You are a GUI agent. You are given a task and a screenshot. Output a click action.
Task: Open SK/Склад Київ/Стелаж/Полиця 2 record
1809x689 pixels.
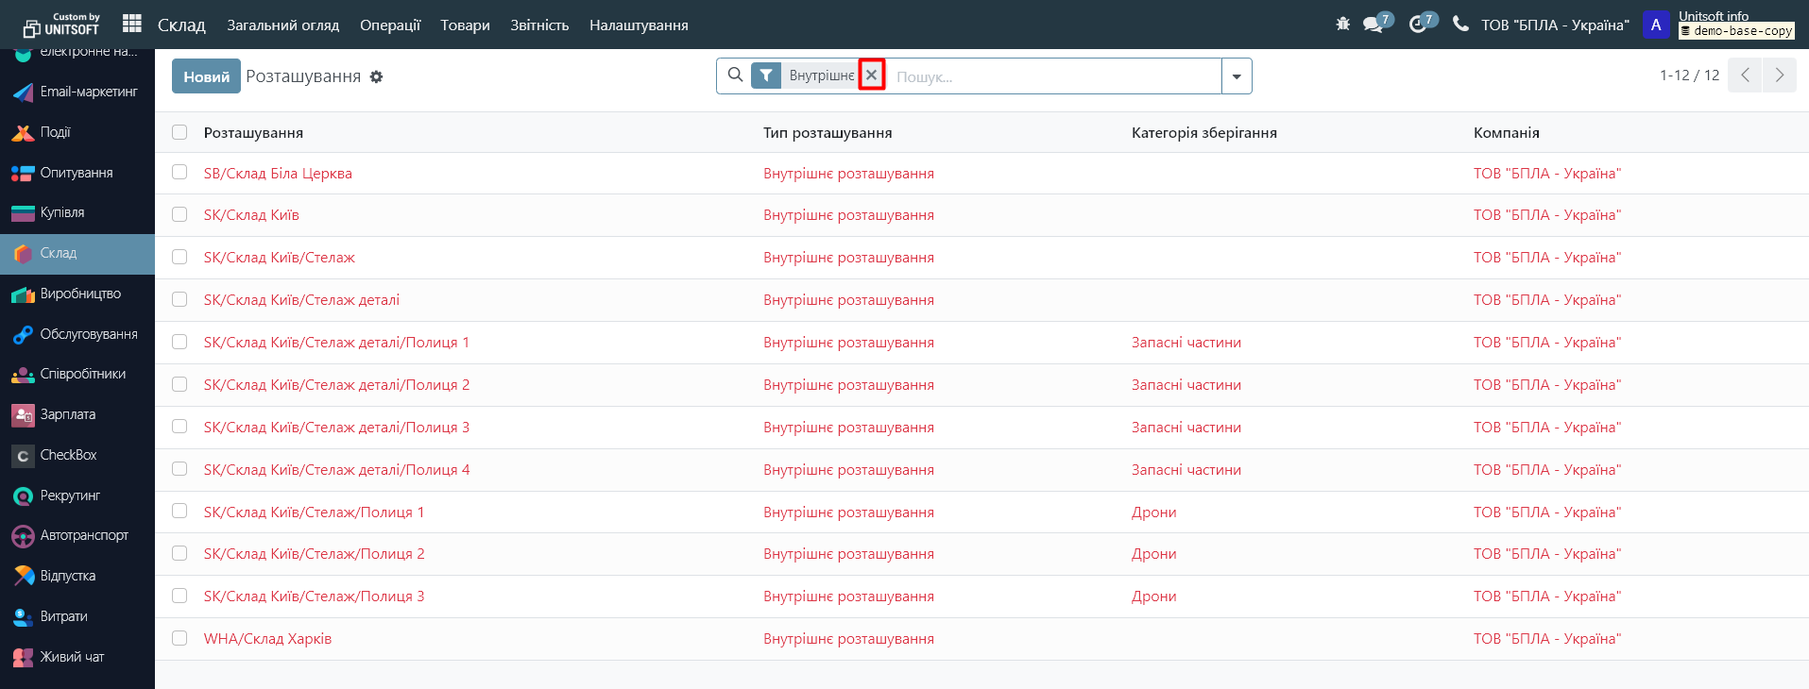coord(314,553)
